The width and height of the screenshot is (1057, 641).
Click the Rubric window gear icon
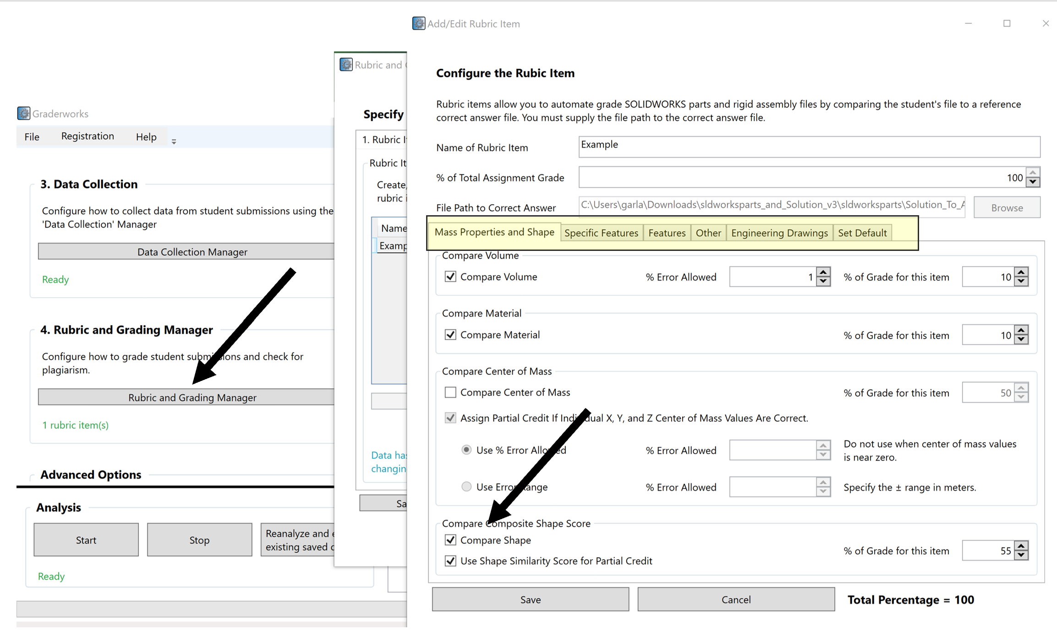(x=346, y=65)
